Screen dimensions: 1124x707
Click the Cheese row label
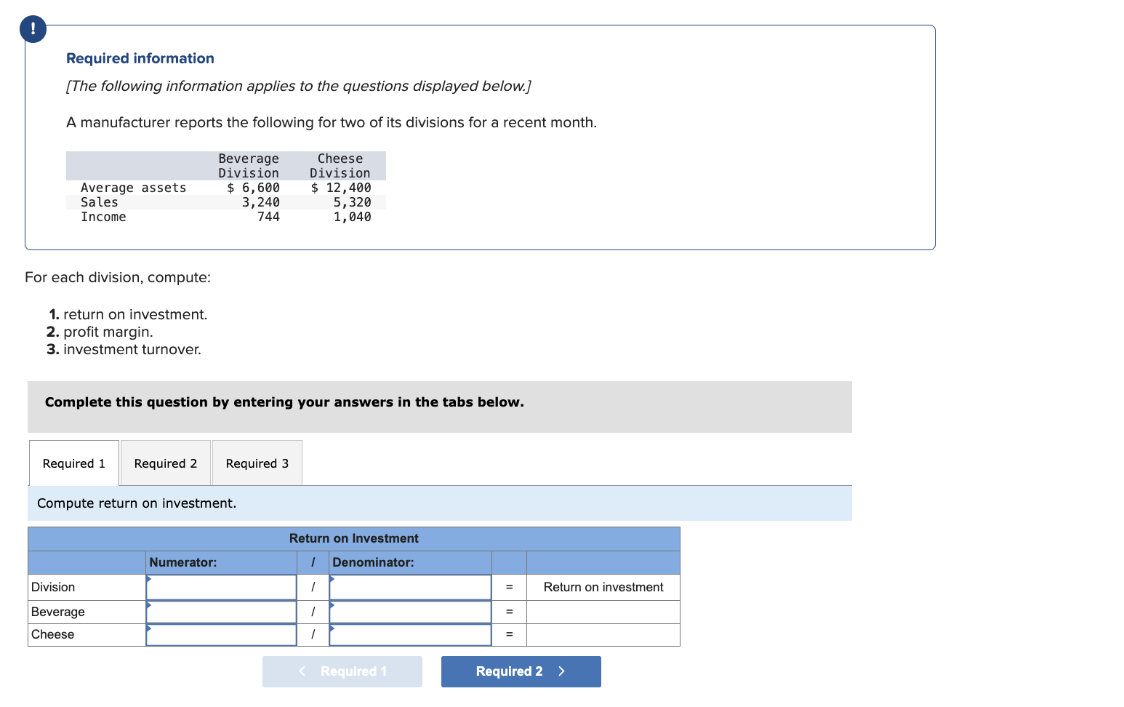click(x=52, y=634)
